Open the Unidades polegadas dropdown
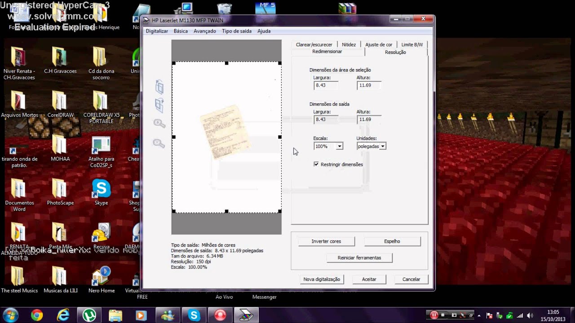The image size is (575, 323). click(383, 146)
